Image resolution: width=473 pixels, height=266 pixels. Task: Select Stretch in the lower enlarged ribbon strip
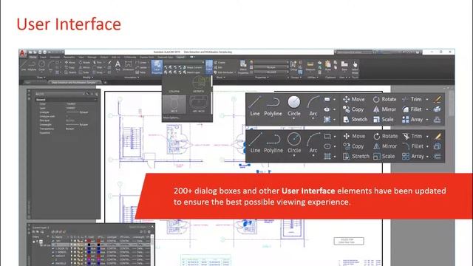(356, 156)
